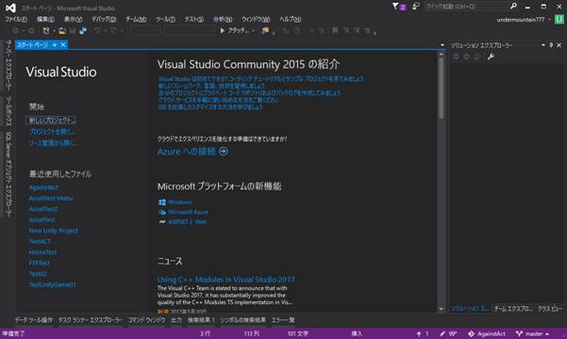Click the Windows logo icon under platform news
The image size is (567, 339).
click(x=162, y=202)
